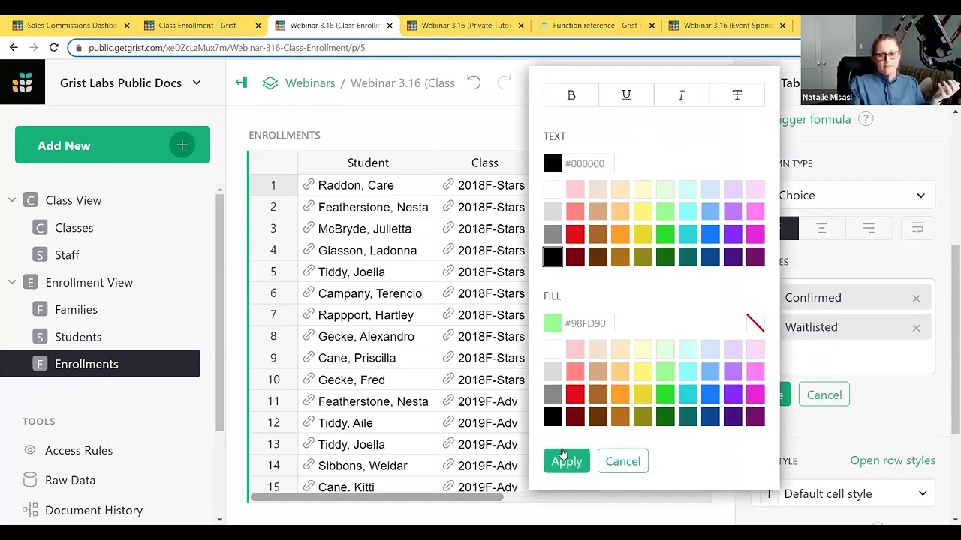Open Raw Data tool
961x540 pixels.
(70, 480)
